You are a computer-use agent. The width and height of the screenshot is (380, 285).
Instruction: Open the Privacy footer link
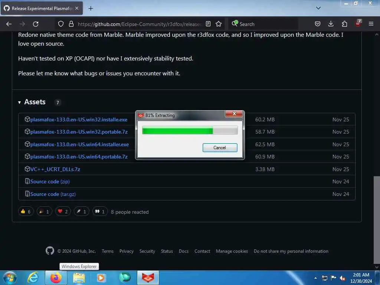coord(127,251)
